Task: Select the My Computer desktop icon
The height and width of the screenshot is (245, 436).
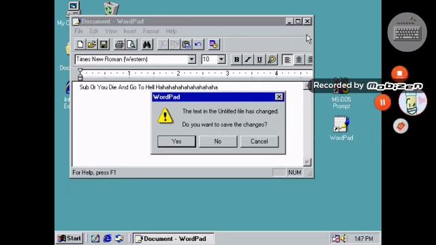Action: tap(74, 8)
